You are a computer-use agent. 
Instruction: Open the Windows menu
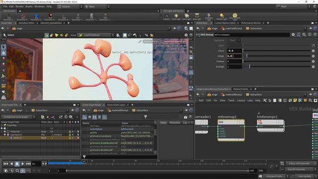(x=39, y=6)
